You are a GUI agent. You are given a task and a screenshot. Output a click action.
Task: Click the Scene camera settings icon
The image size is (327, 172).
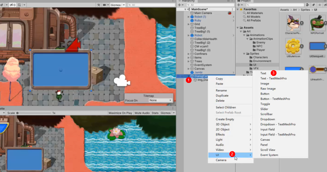click(104, 5)
